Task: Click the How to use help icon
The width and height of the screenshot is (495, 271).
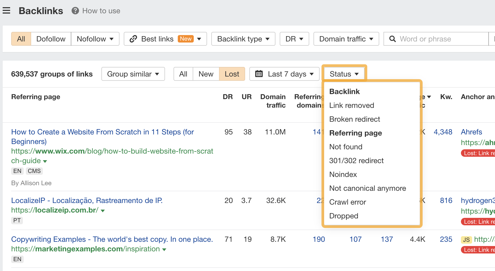Action: pos(75,11)
